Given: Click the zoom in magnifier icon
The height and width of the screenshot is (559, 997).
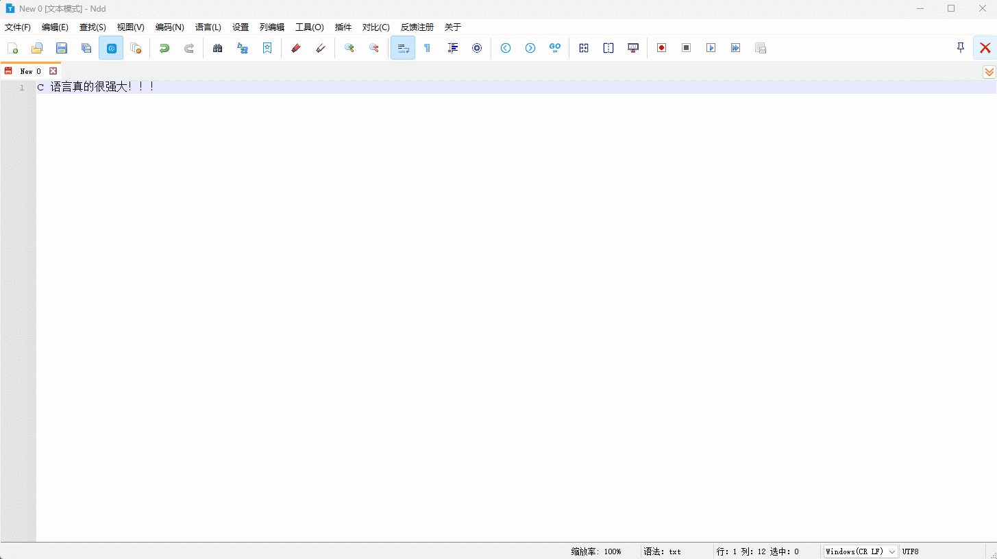Looking at the screenshot, I should point(349,48).
